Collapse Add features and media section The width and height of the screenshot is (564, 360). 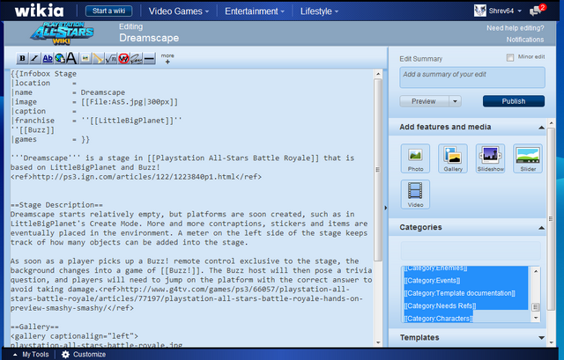click(x=541, y=127)
